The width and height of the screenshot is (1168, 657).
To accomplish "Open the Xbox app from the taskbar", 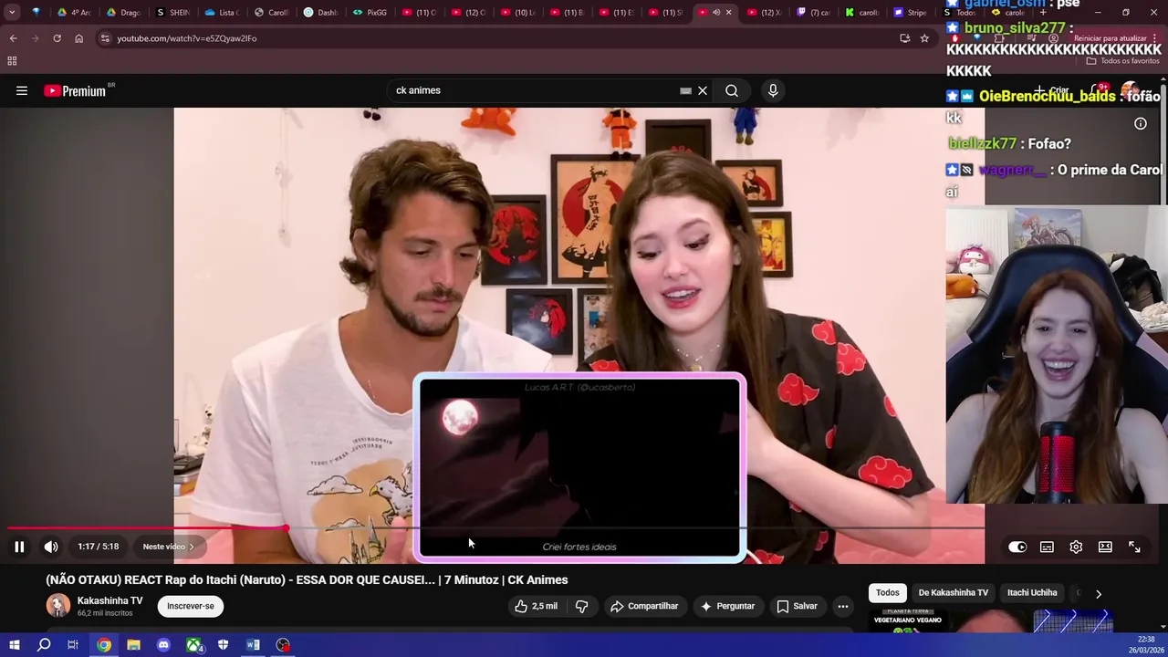I will coord(193,645).
